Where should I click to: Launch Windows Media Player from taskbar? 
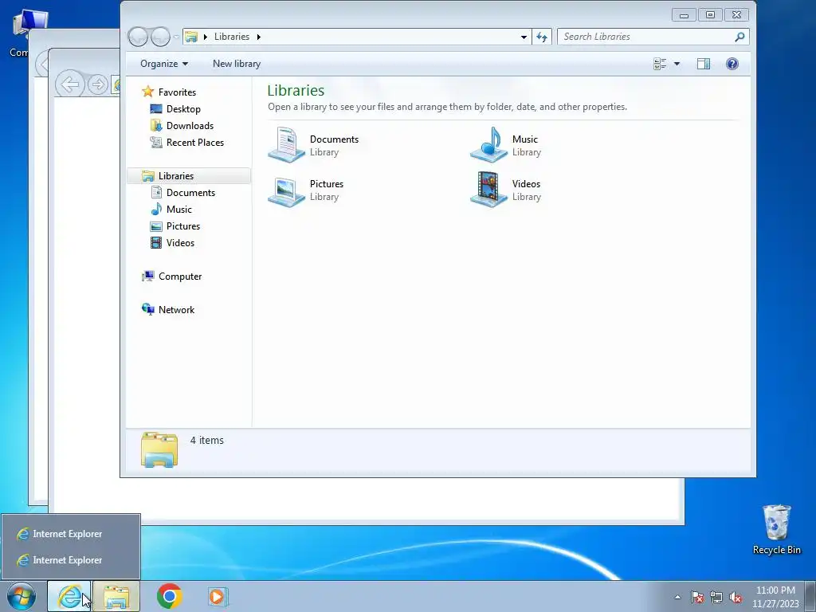[x=217, y=596]
